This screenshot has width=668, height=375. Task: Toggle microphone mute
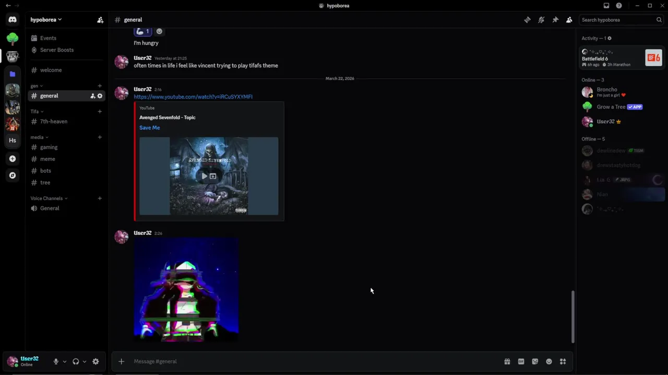click(x=56, y=361)
